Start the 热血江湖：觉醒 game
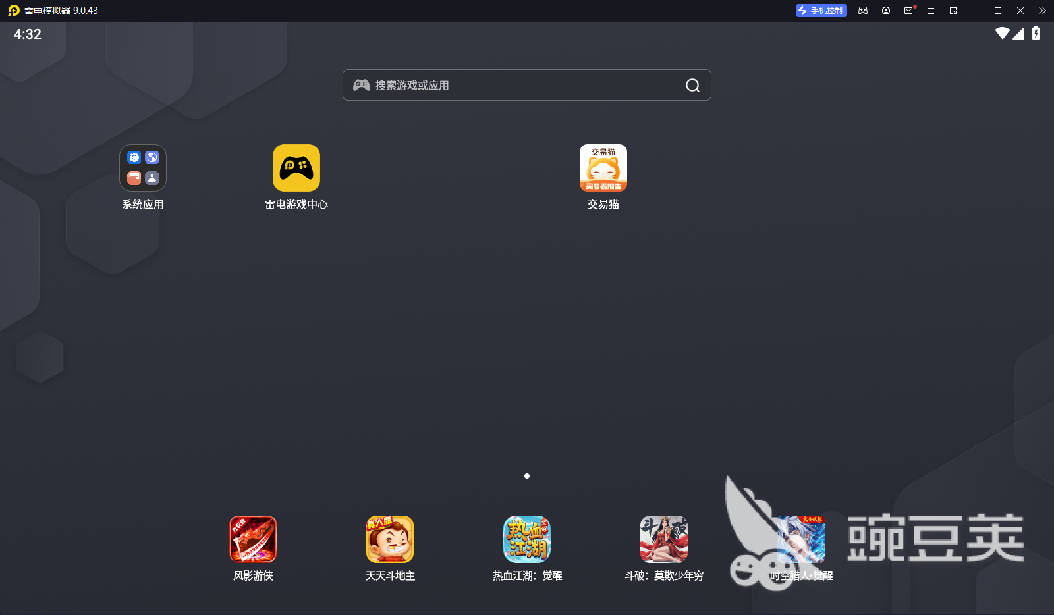The height and width of the screenshot is (615, 1054). coord(527,539)
